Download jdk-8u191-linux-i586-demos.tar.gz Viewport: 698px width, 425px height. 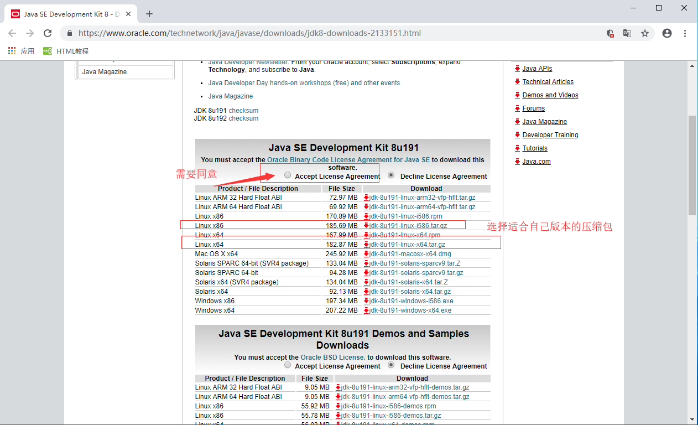(391, 416)
